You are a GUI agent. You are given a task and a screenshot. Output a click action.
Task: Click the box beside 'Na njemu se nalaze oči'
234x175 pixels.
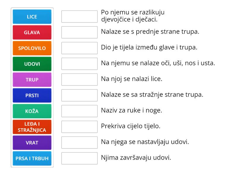(x=79, y=64)
